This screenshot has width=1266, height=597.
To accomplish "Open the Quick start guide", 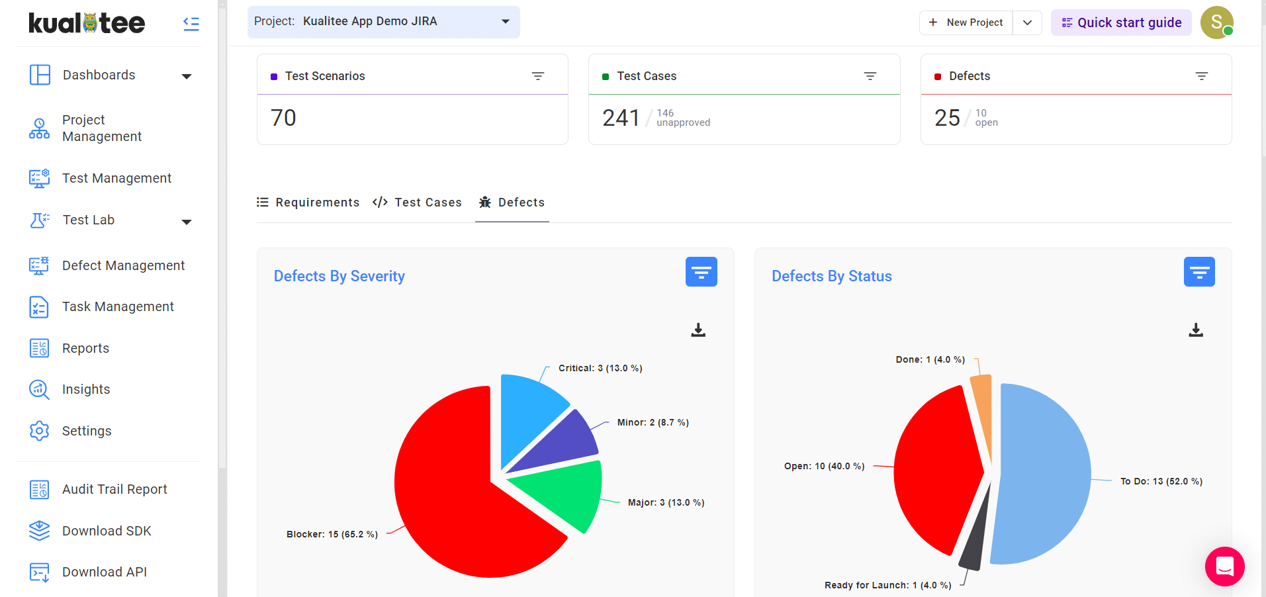I will [x=1121, y=23].
